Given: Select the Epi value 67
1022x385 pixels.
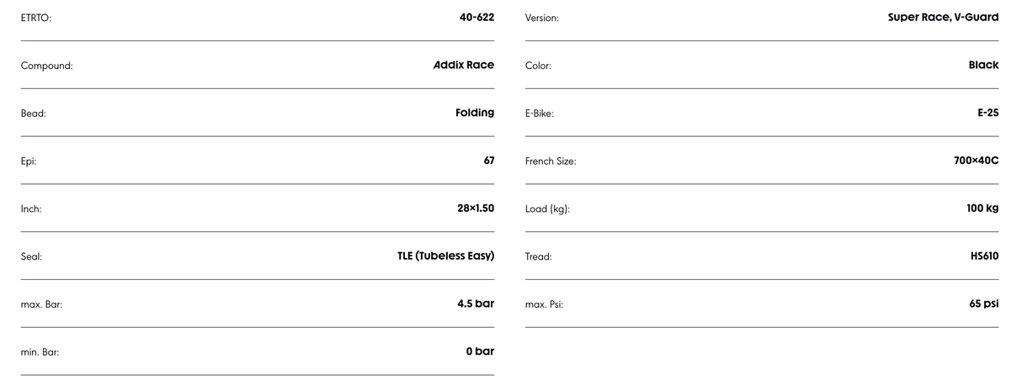Looking at the screenshot, I should coord(489,161).
